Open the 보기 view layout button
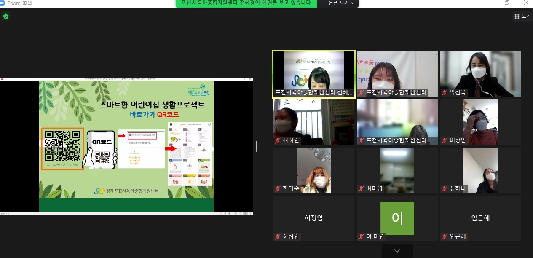Viewport: 533px width, 258px height. (522, 16)
